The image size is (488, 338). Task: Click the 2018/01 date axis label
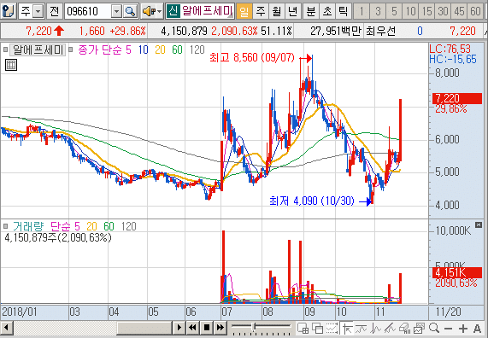(x=20, y=312)
